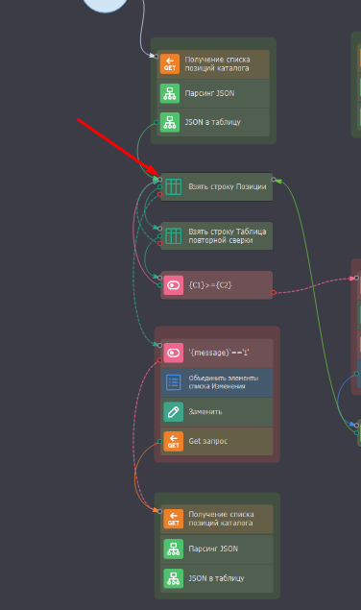The width and height of the screenshot is (361, 610).
Task: Click the condition icon '{message}'=='1'
Action: tap(174, 353)
